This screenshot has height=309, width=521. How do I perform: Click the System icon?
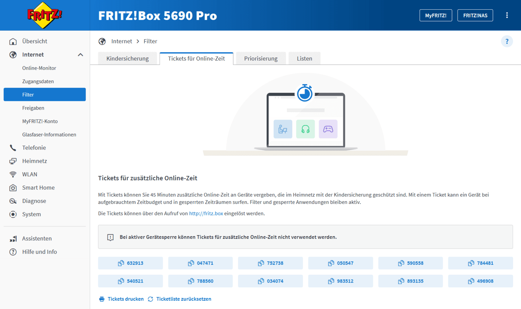coord(13,214)
